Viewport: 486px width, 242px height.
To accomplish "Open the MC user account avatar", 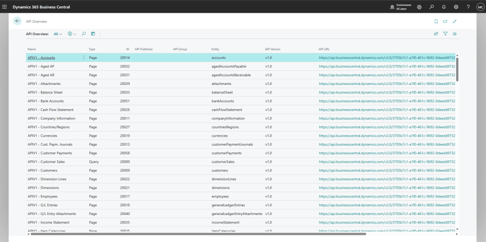I will (x=480, y=7).
